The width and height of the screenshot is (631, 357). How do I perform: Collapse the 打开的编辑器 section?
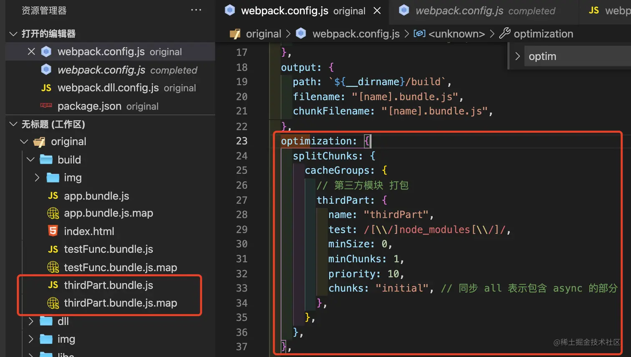pyautogui.click(x=13, y=34)
